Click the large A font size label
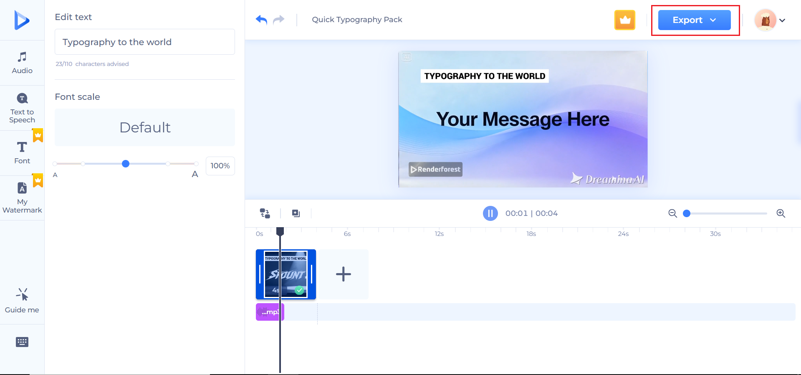 click(195, 174)
